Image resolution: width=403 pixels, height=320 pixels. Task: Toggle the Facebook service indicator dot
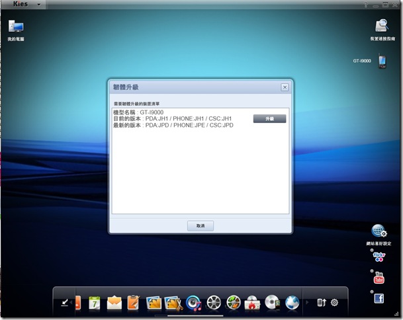[372, 292]
